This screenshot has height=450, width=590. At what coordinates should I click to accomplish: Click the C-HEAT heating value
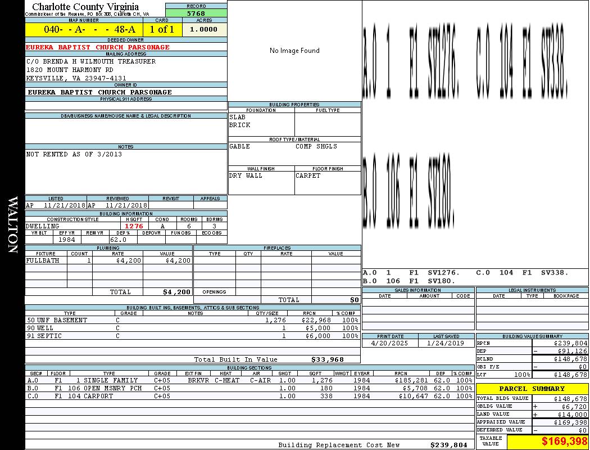coord(227,380)
